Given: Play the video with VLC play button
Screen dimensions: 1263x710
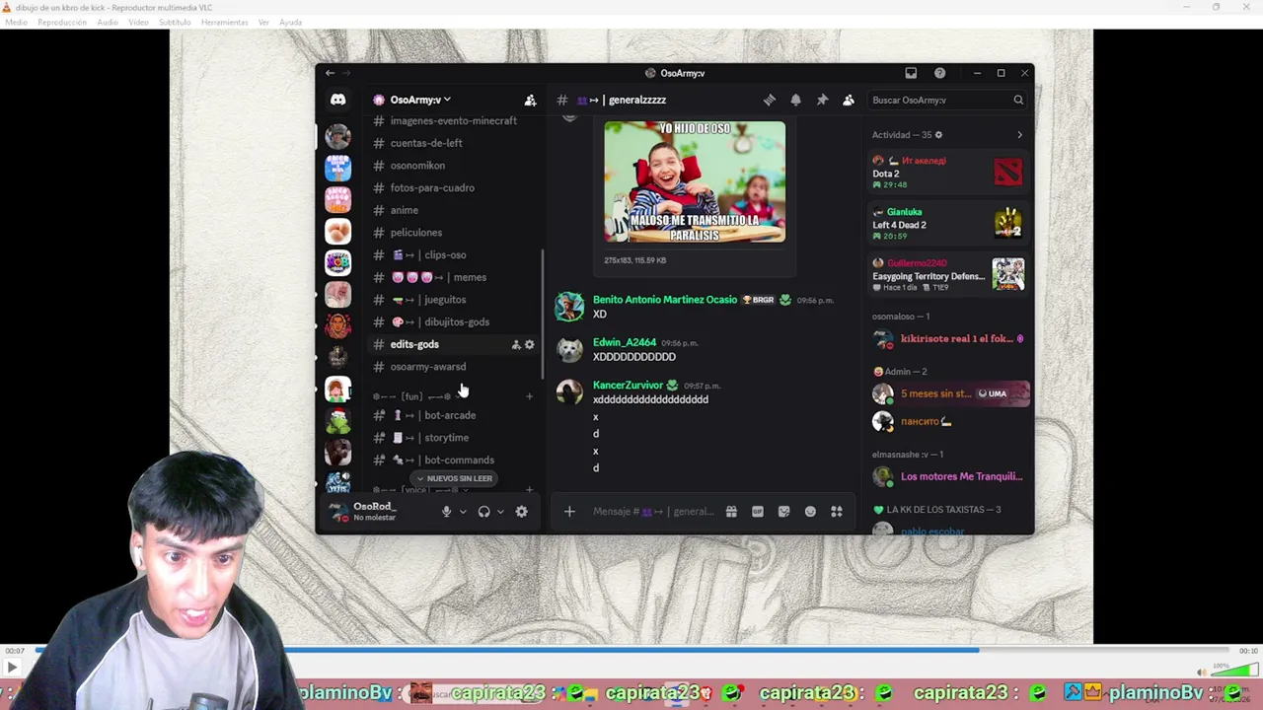Looking at the screenshot, I should 11,668.
